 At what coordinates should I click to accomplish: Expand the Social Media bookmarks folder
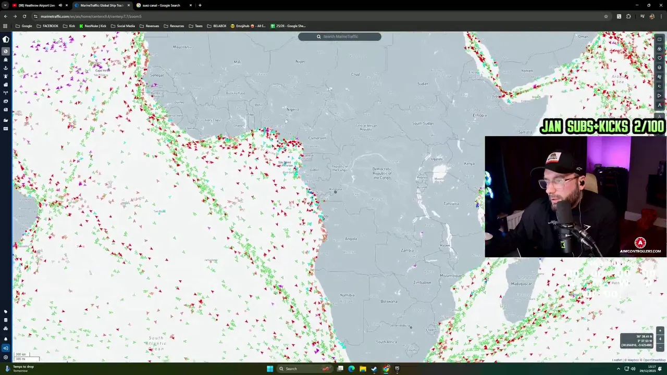(x=122, y=26)
